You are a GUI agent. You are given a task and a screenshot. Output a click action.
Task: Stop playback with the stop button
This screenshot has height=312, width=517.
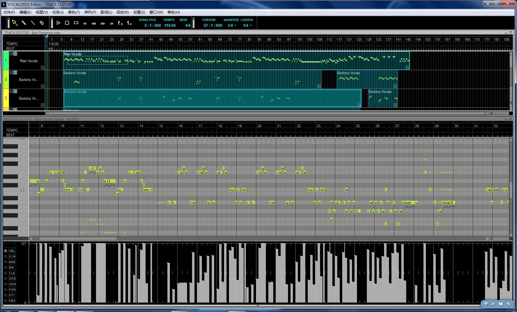point(67,23)
